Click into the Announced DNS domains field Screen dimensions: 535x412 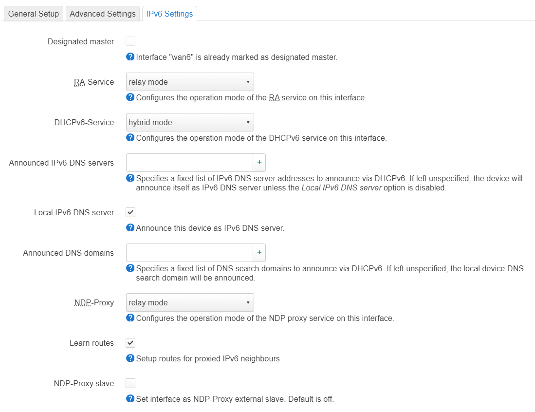(x=189, y=253)
